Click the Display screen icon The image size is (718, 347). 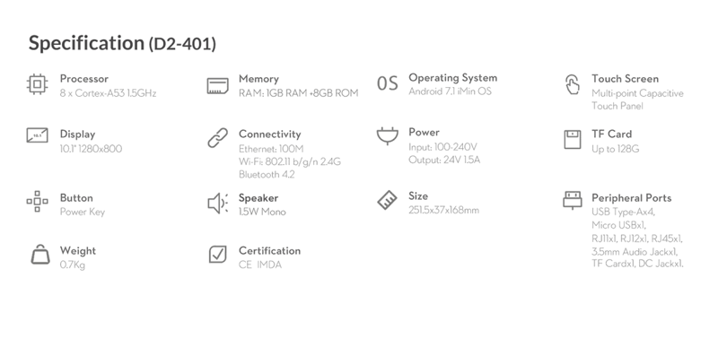37,135
